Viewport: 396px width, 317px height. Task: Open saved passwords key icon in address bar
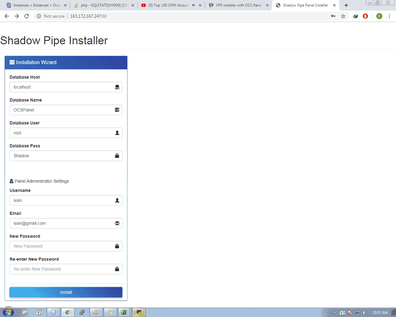(333, 16)
